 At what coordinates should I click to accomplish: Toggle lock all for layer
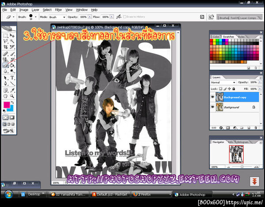click(x=234, y=89)
